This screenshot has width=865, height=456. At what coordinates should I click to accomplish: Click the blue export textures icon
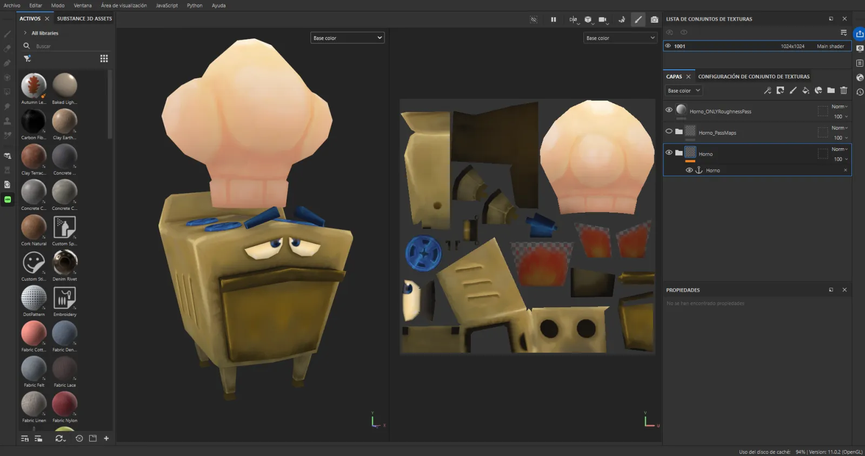(859, 34)
